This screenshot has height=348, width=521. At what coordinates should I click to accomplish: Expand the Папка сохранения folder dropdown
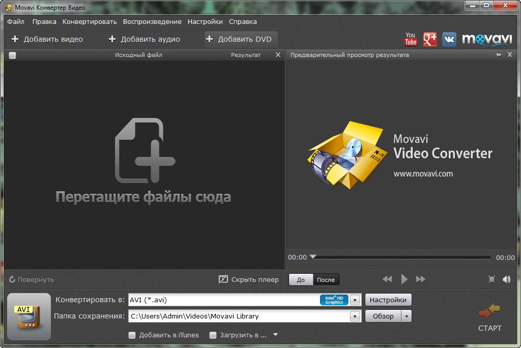point(355,316)
